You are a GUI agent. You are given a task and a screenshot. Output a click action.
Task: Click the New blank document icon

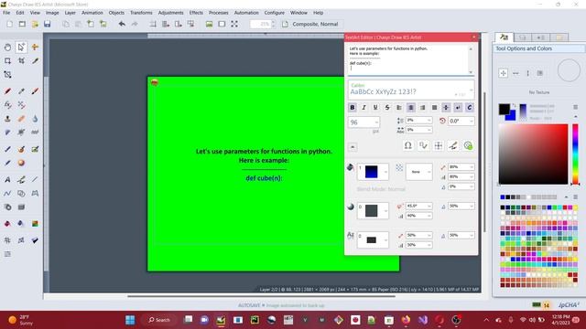click(9, 24)
